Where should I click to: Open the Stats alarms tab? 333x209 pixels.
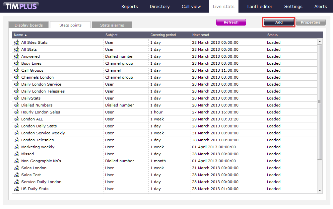coord(112,25)
